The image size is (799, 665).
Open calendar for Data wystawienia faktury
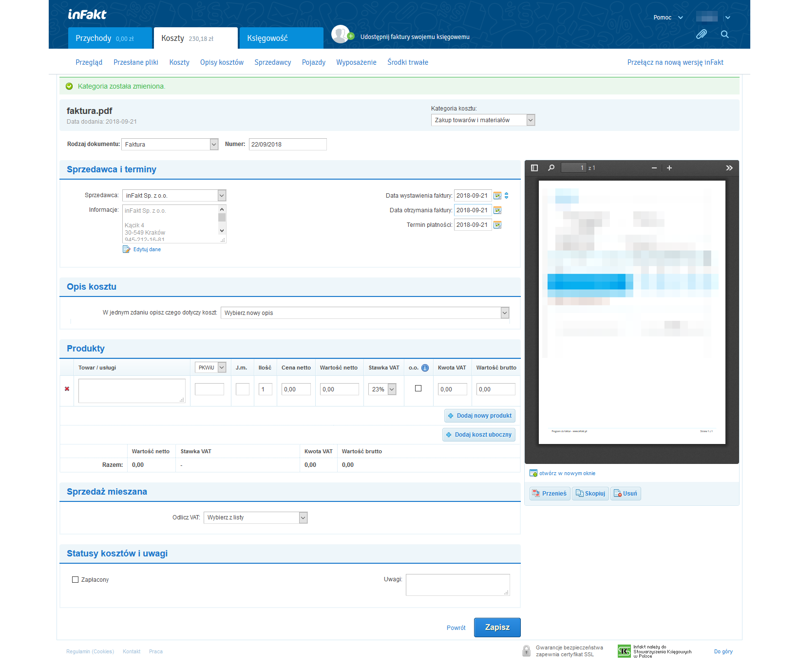coord(497,196)
